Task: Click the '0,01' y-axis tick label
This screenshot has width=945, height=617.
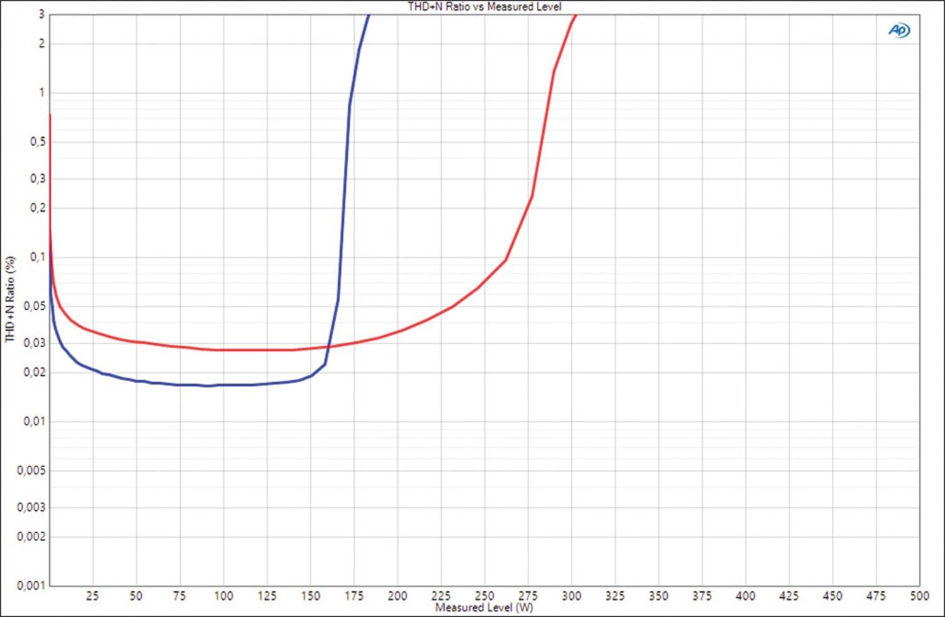Action: 35,421
